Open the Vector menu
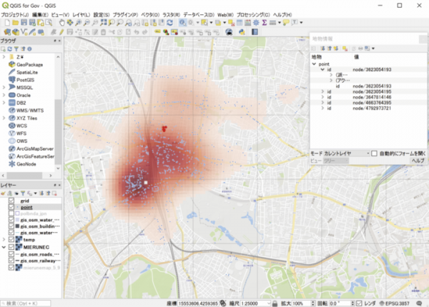This screenshot has width=429, height=307. click(x=150, y=15)
